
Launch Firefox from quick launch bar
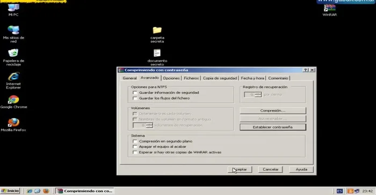click(46, 191)
